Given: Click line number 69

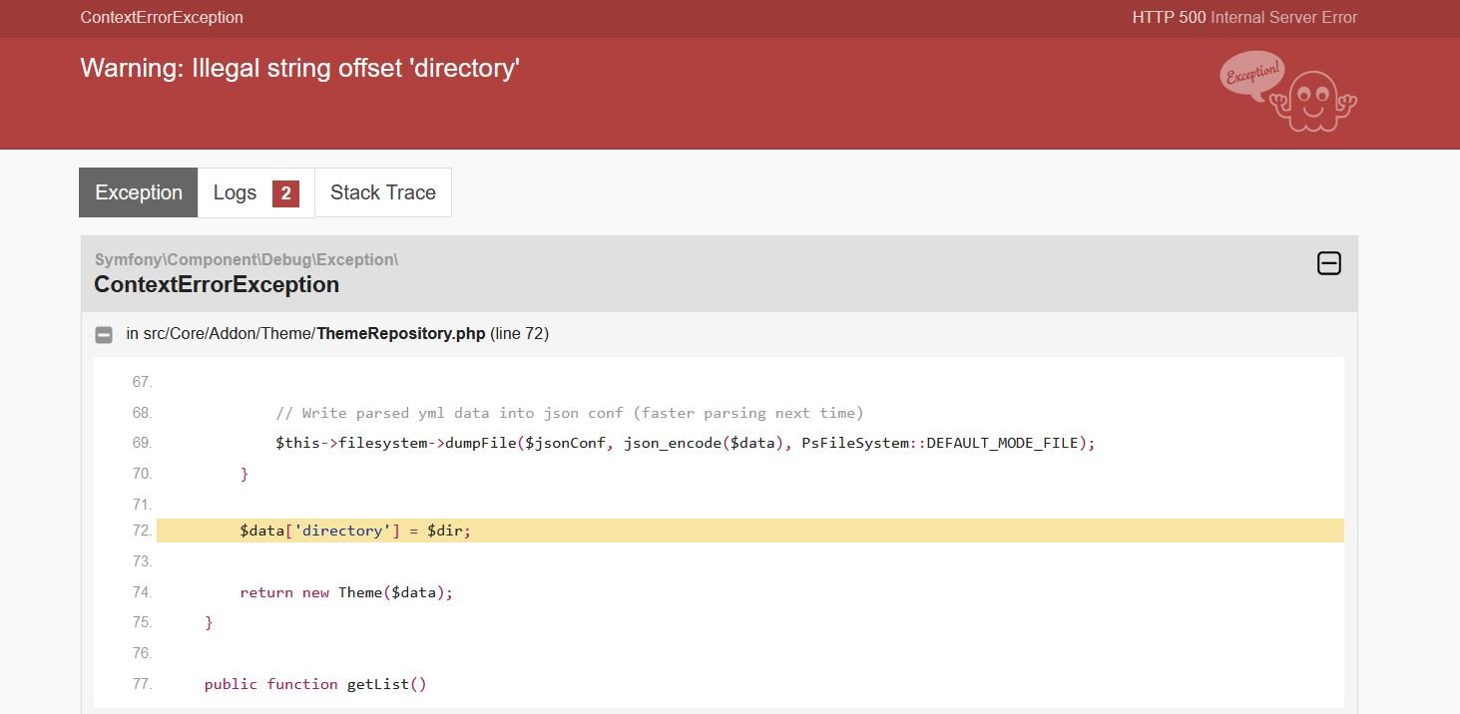Looking at the screenshot, I should pyautogui.click(x=142, y=443).
